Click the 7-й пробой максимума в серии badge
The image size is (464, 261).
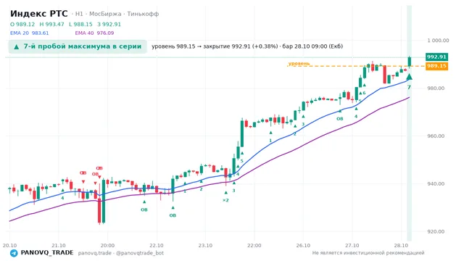pyautogui.click(x=78, y=46)
